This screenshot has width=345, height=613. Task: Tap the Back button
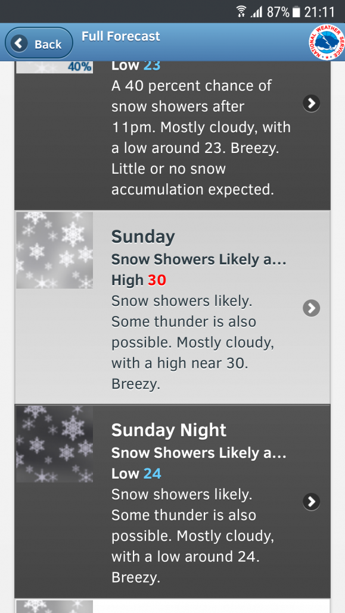(39, 43)
